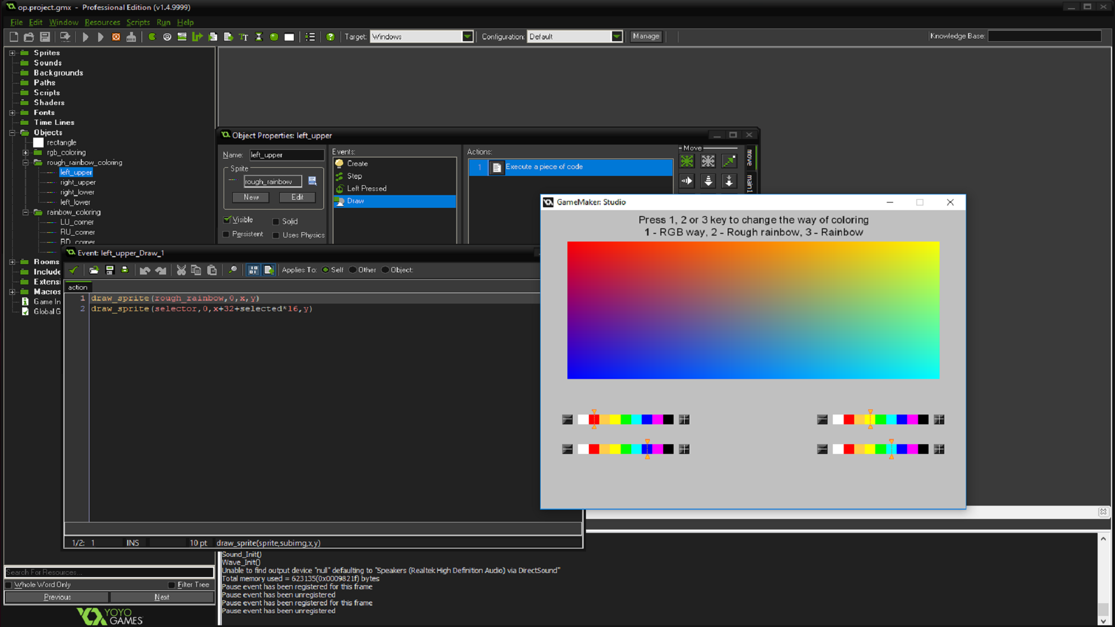This screenshot has width=1115, height=627.
Task: Enable the Filter Tree checkbox
Action: tap(171, 585)
